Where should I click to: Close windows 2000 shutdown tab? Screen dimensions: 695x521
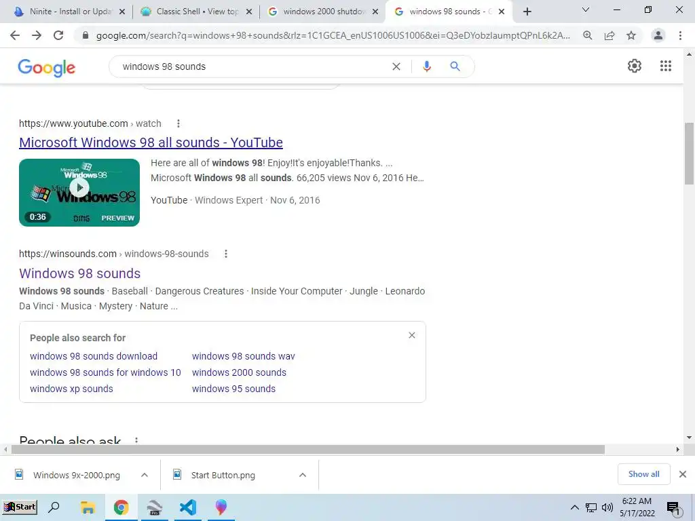pyautogui.click(x=375, y=12)
